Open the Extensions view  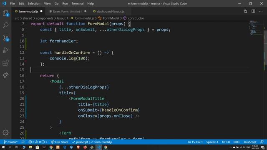coord(5,63)
